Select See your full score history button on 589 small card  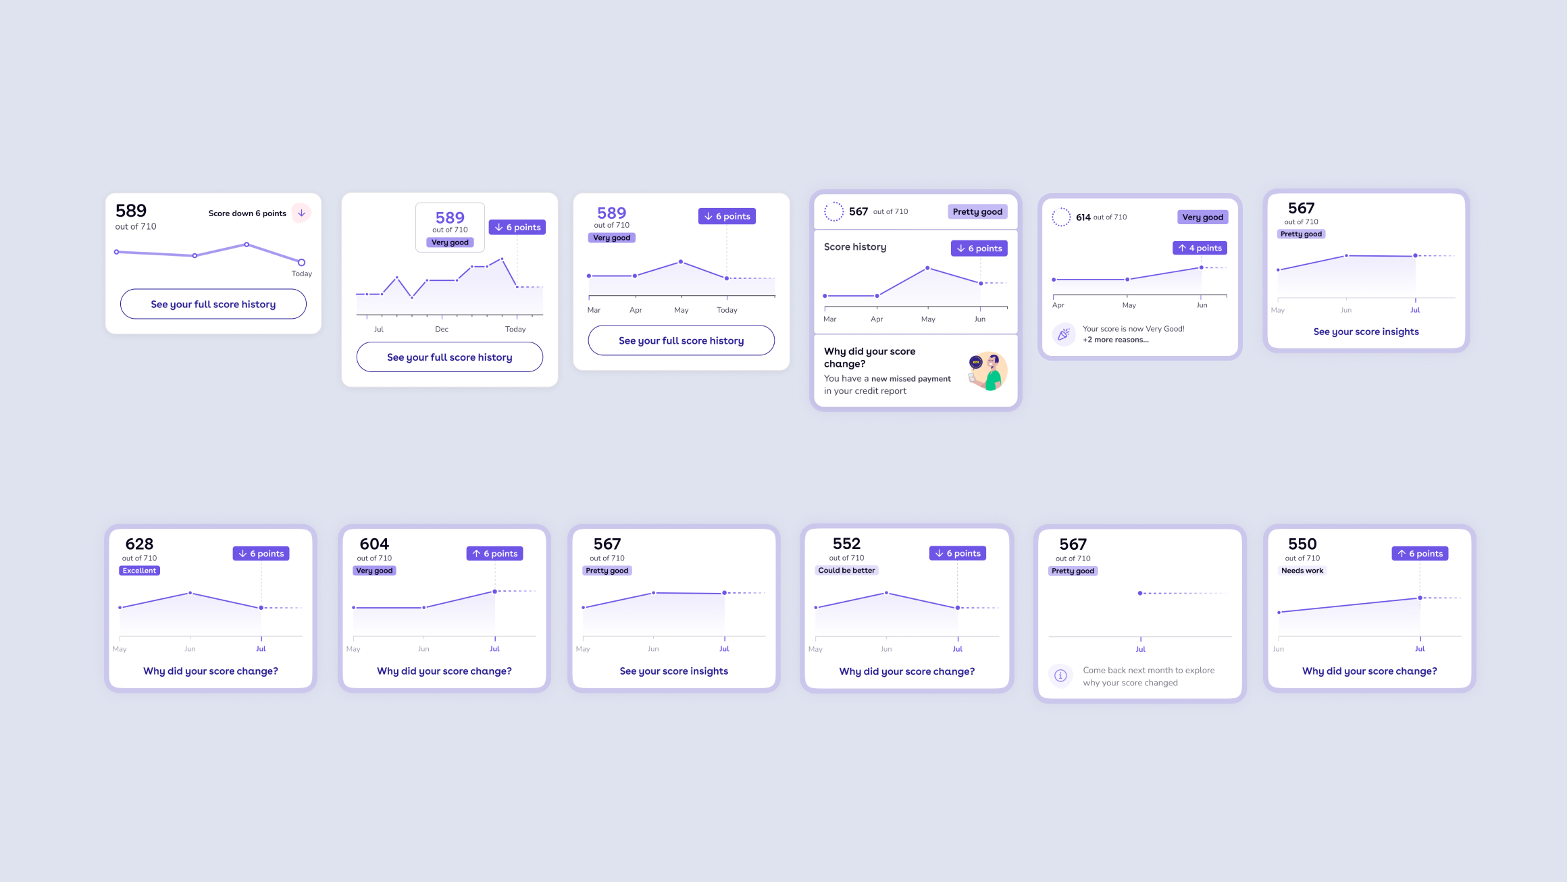click(x=213, y=303)
